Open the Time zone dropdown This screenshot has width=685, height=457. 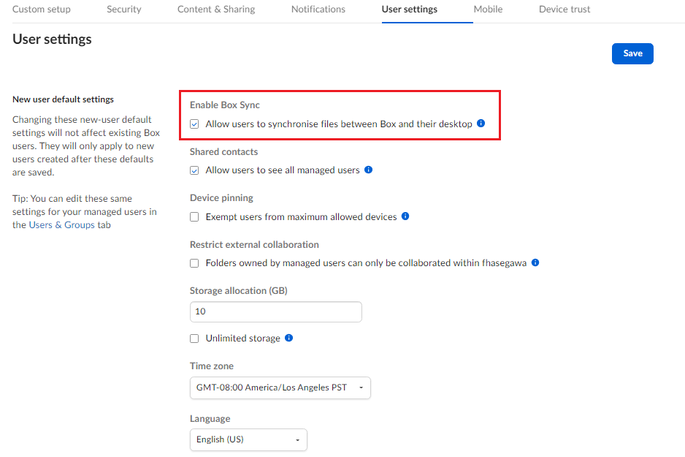pos(280,388)
